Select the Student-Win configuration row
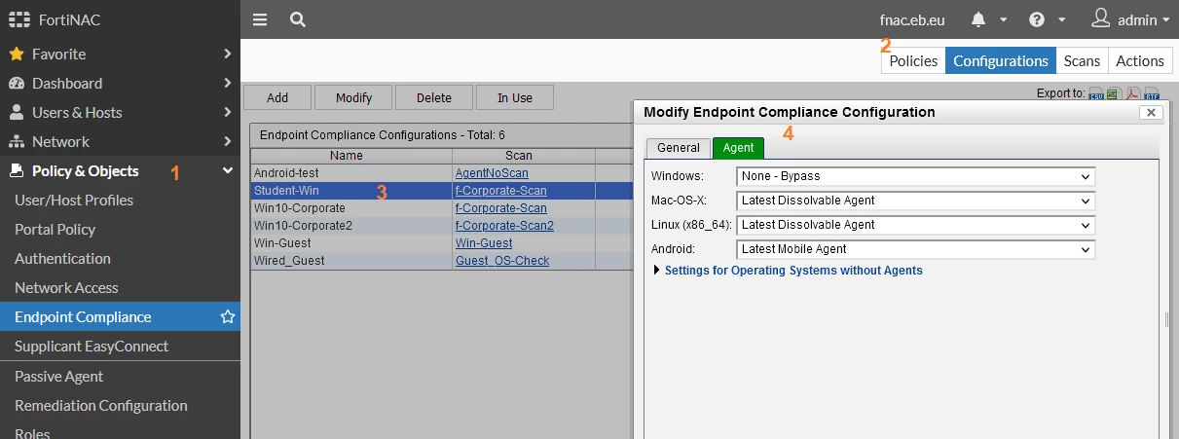The width and height of the screenshot is (1179, 439). pyautogui.click(x=442, y=191)
